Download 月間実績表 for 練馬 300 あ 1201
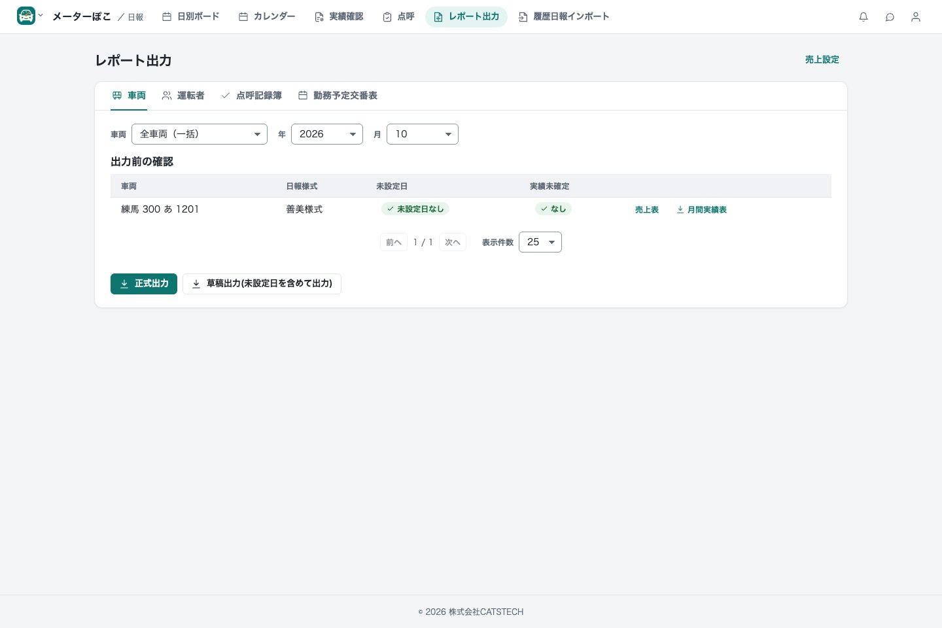Viewport: 942px width, 628px height. click(x=701, y=210)
